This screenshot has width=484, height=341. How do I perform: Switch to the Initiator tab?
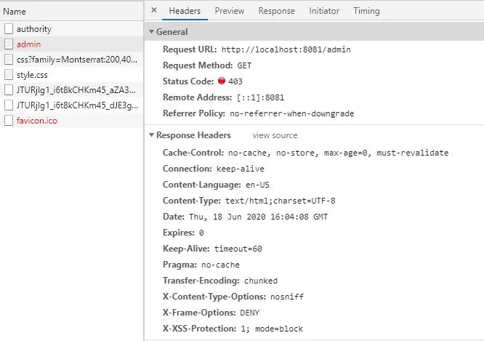pos(323,11)
